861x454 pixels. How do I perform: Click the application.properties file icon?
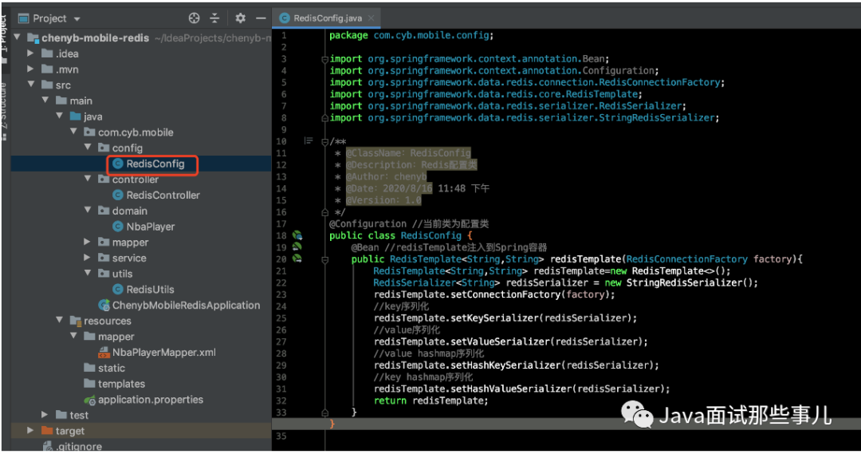89,400
